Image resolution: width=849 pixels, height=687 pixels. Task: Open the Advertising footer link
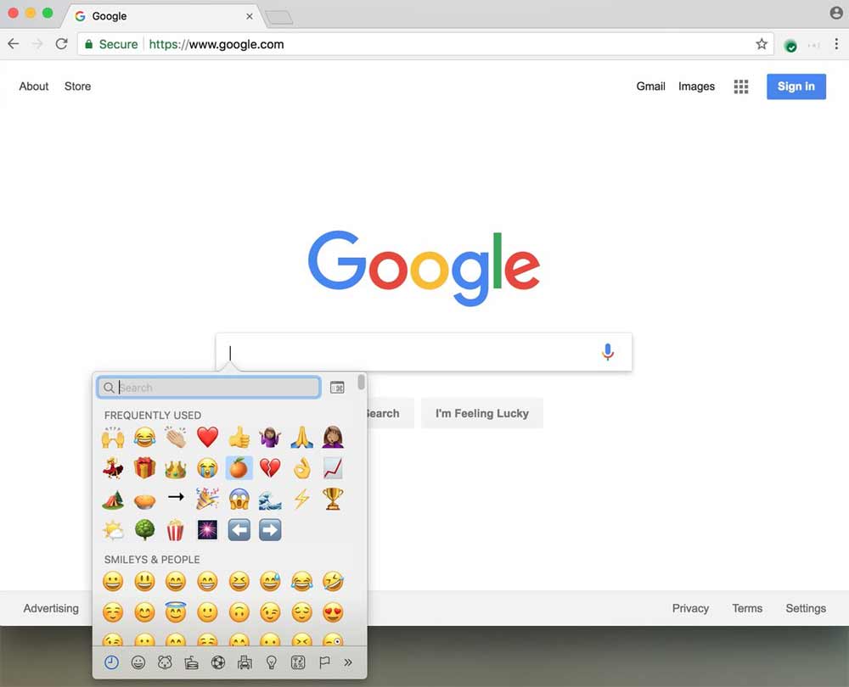[x=51, y=609]
